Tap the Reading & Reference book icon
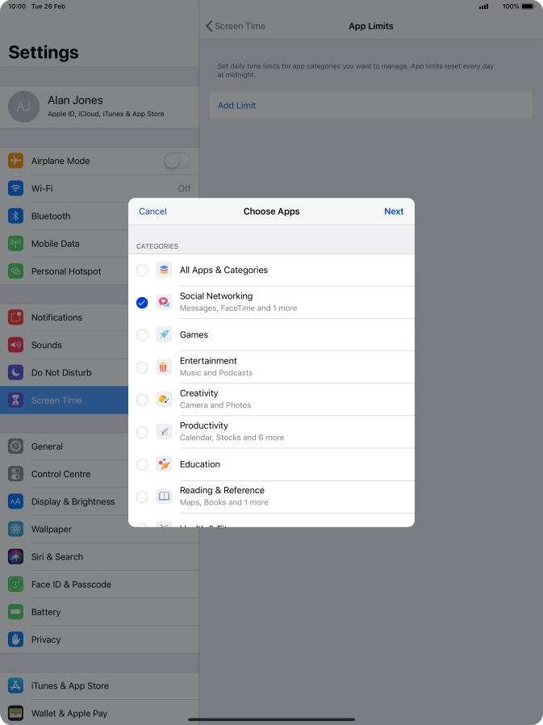This screenshot has height=725, width=543. [x=164, y=497]
